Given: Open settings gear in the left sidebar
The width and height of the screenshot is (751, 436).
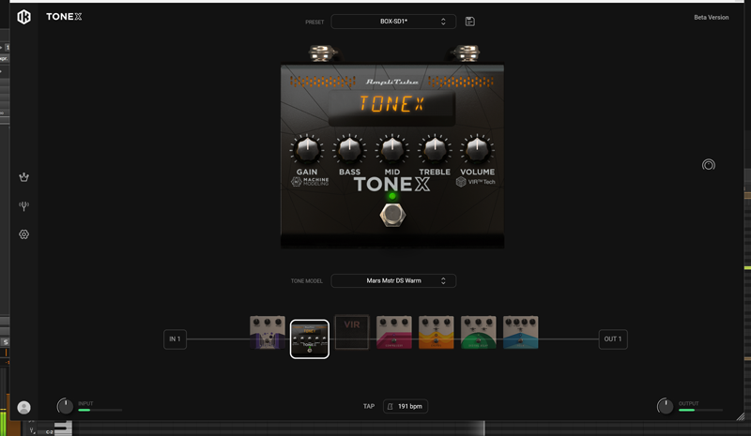Looking at the screenshot, I should point(24,234).
